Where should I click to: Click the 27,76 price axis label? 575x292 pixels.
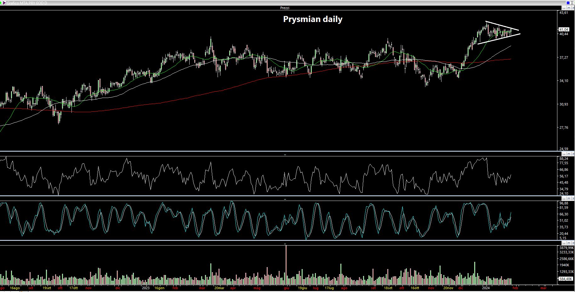coord(564,127)
